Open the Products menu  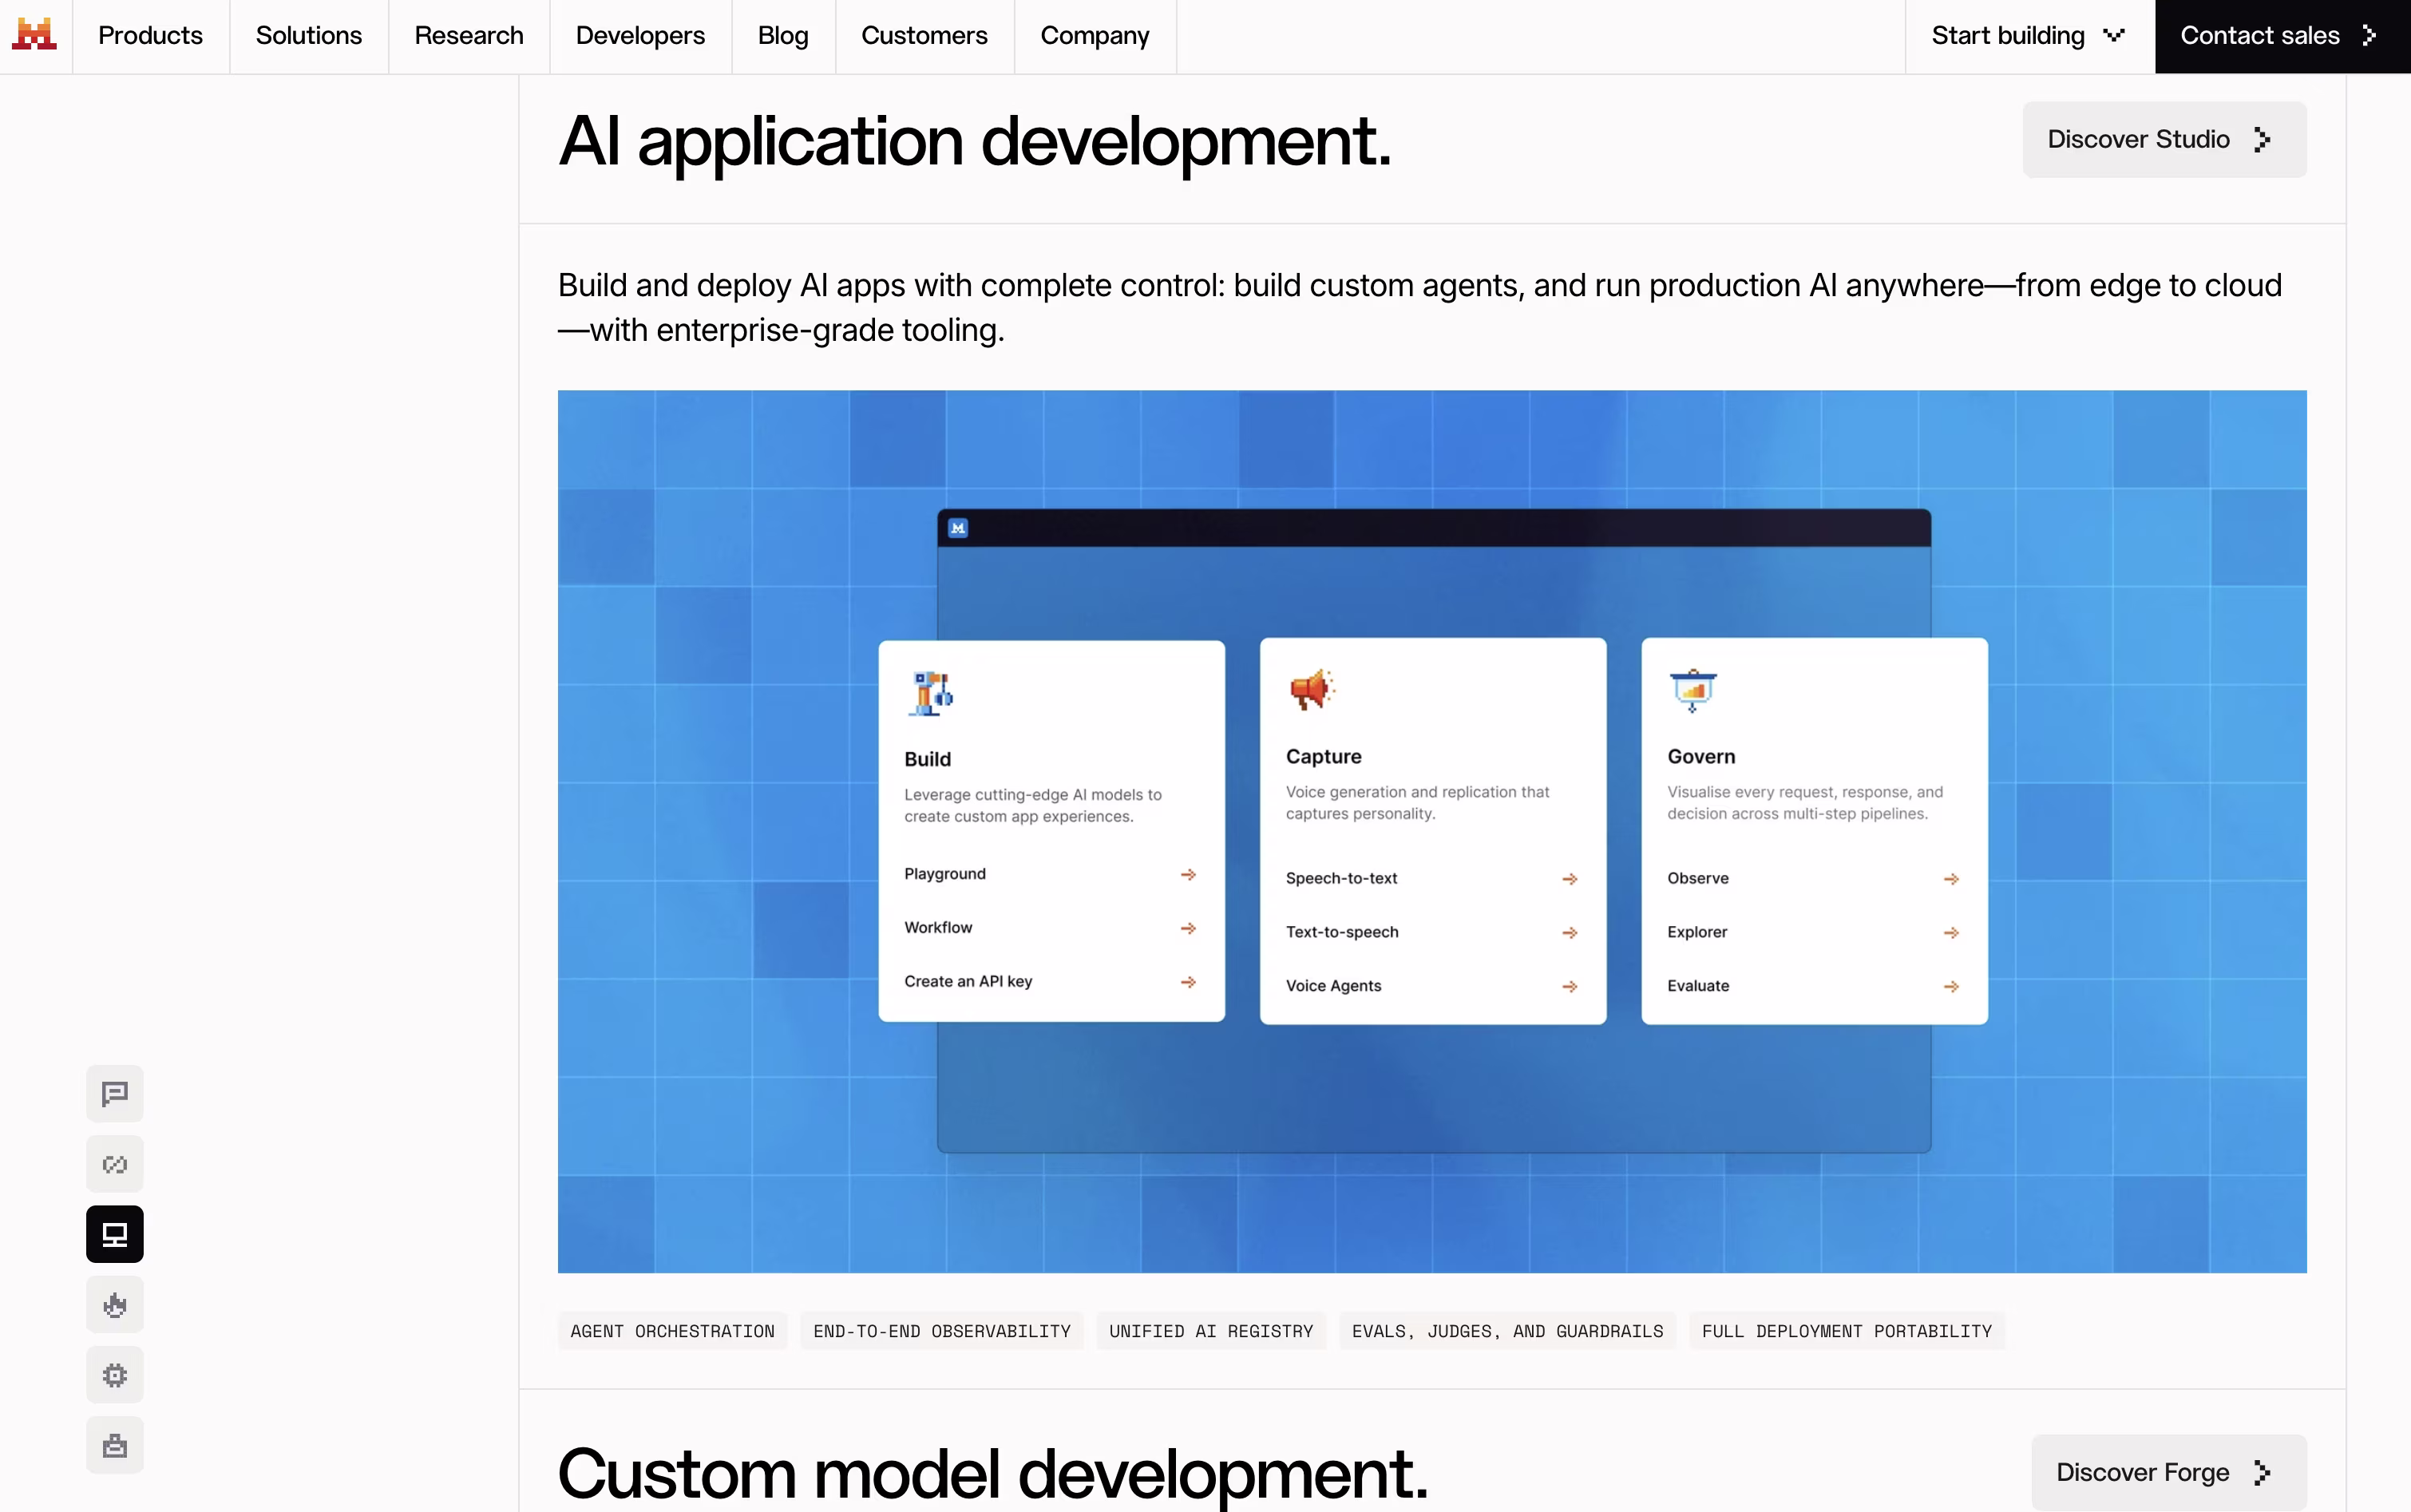tap(150, 36)
